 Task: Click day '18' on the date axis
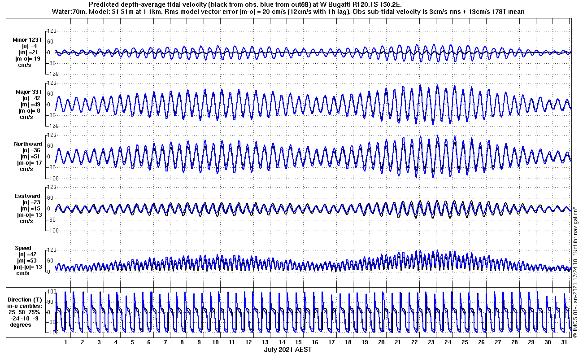[x=348, y=342]
